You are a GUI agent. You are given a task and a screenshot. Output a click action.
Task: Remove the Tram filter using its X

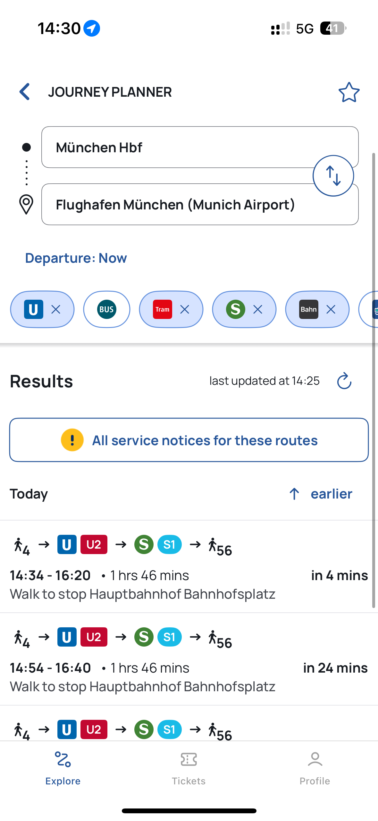185,309
